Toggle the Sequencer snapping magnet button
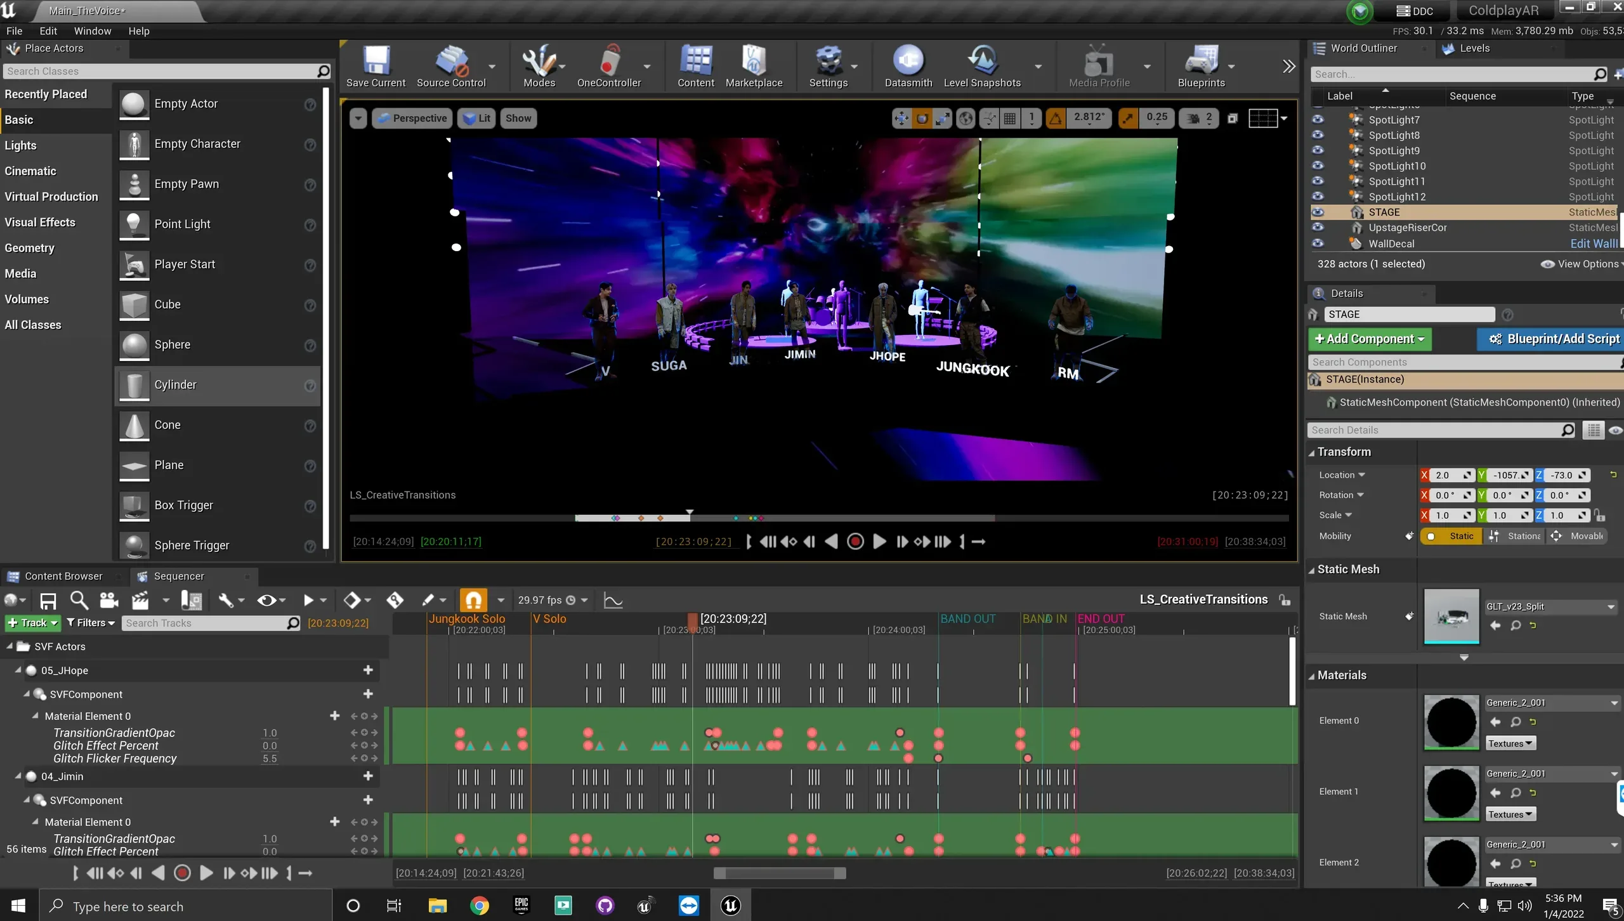Image resolution: width=1624 pixels, height=921 pixels. (473, 600)
